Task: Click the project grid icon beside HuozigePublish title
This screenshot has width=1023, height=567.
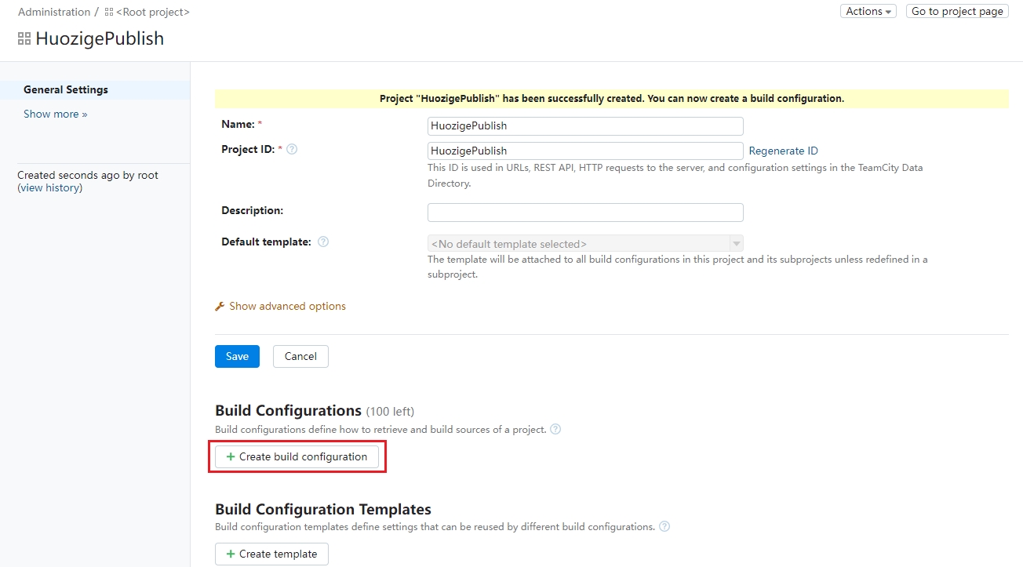Action: pos(24,38)
